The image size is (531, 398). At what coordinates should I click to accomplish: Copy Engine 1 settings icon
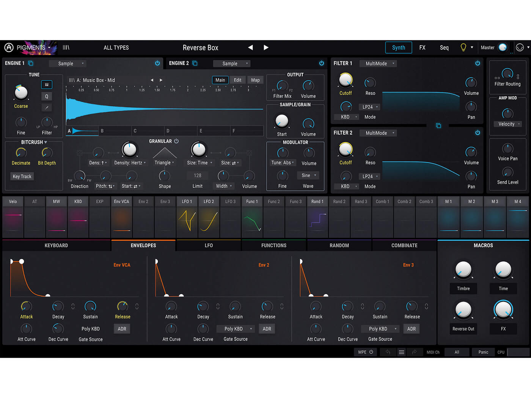coord(31,63)
